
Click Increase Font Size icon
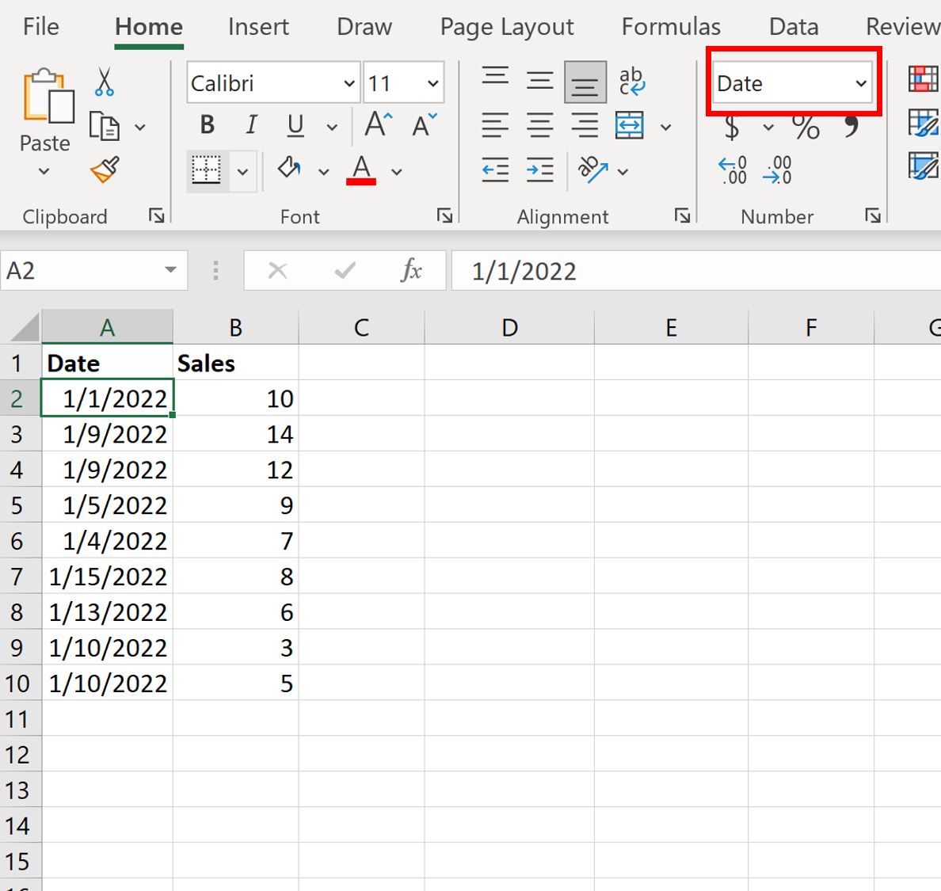coord(379,125)
